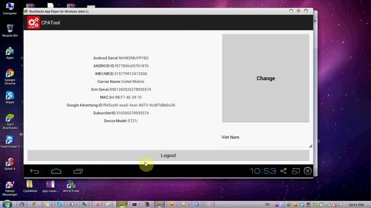Click the SubscriberID line
Viewport: 371px width, 208px height.
[x=121, y=113]
